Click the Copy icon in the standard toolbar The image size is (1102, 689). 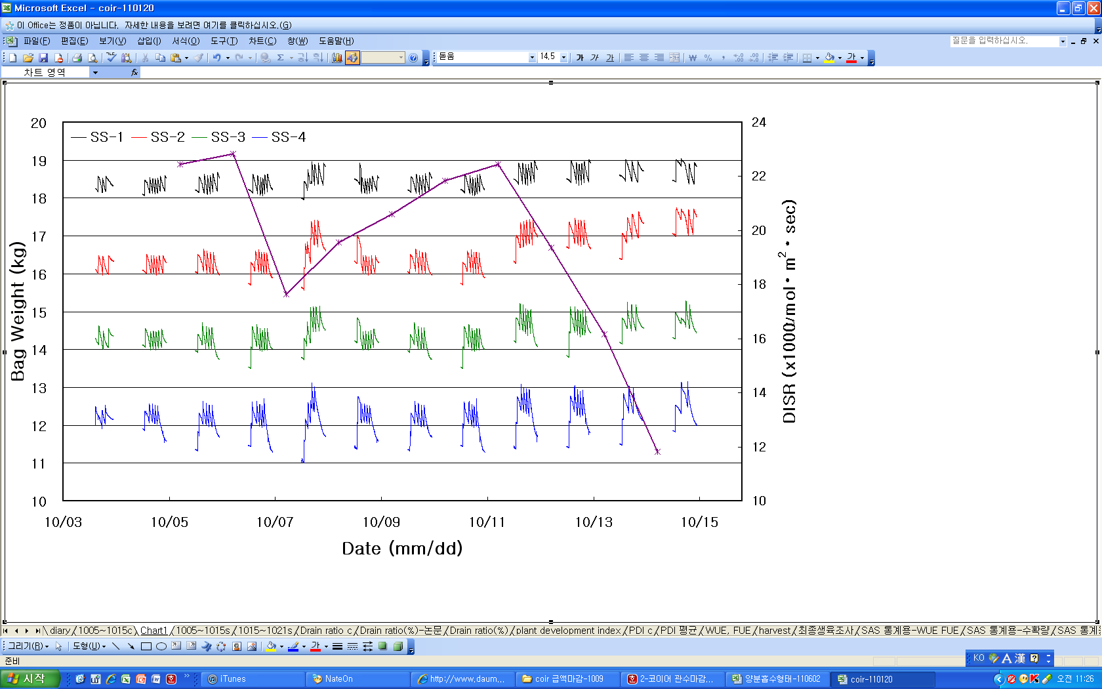(x=160, y=58)
